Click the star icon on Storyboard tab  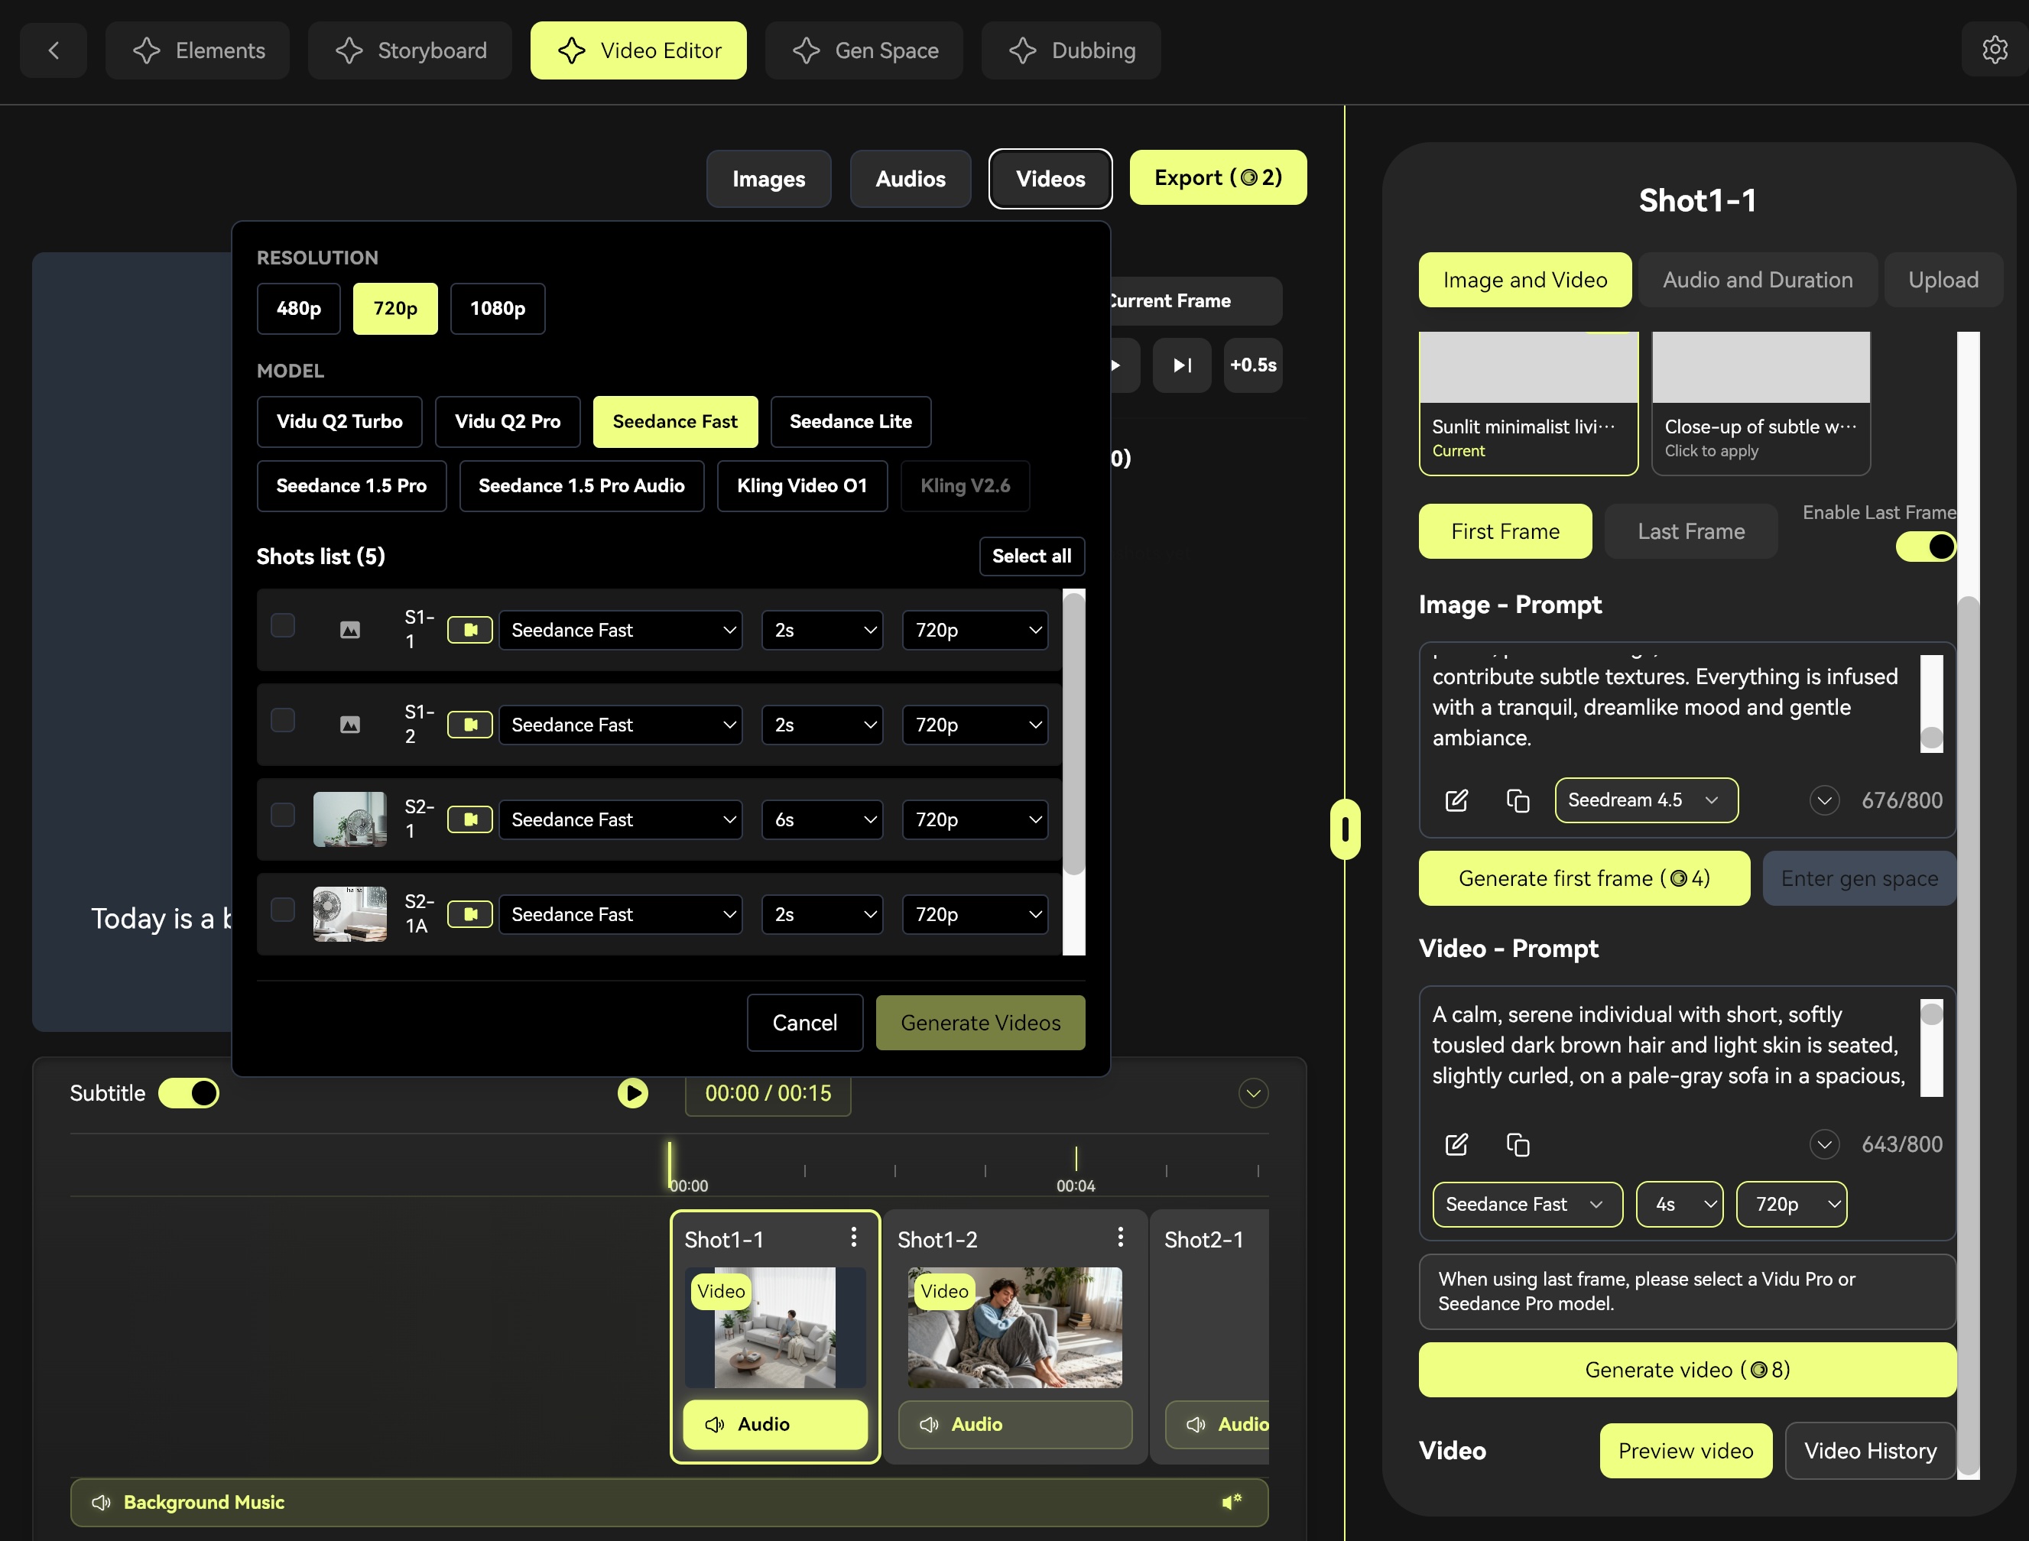point(349,50)
